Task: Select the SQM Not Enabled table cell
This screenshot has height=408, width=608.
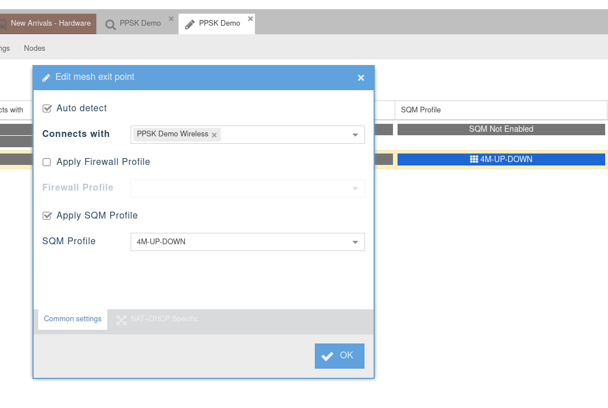Action: [x=501, y=130]
